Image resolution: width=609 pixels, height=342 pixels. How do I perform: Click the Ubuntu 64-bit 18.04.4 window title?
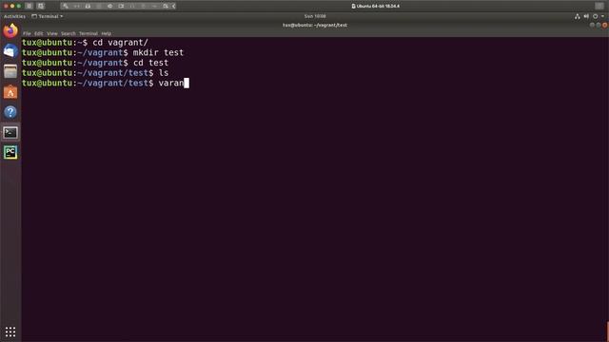[x=376, y=7]
